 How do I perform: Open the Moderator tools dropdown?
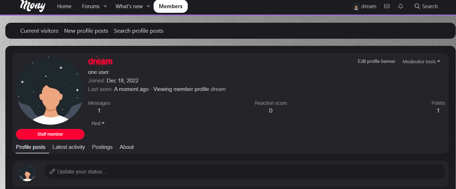pos(421,61)
